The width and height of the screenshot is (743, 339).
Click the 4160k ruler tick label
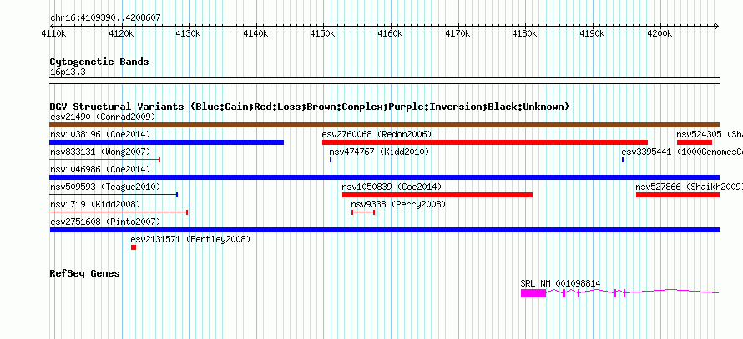[x=390, y=34]
